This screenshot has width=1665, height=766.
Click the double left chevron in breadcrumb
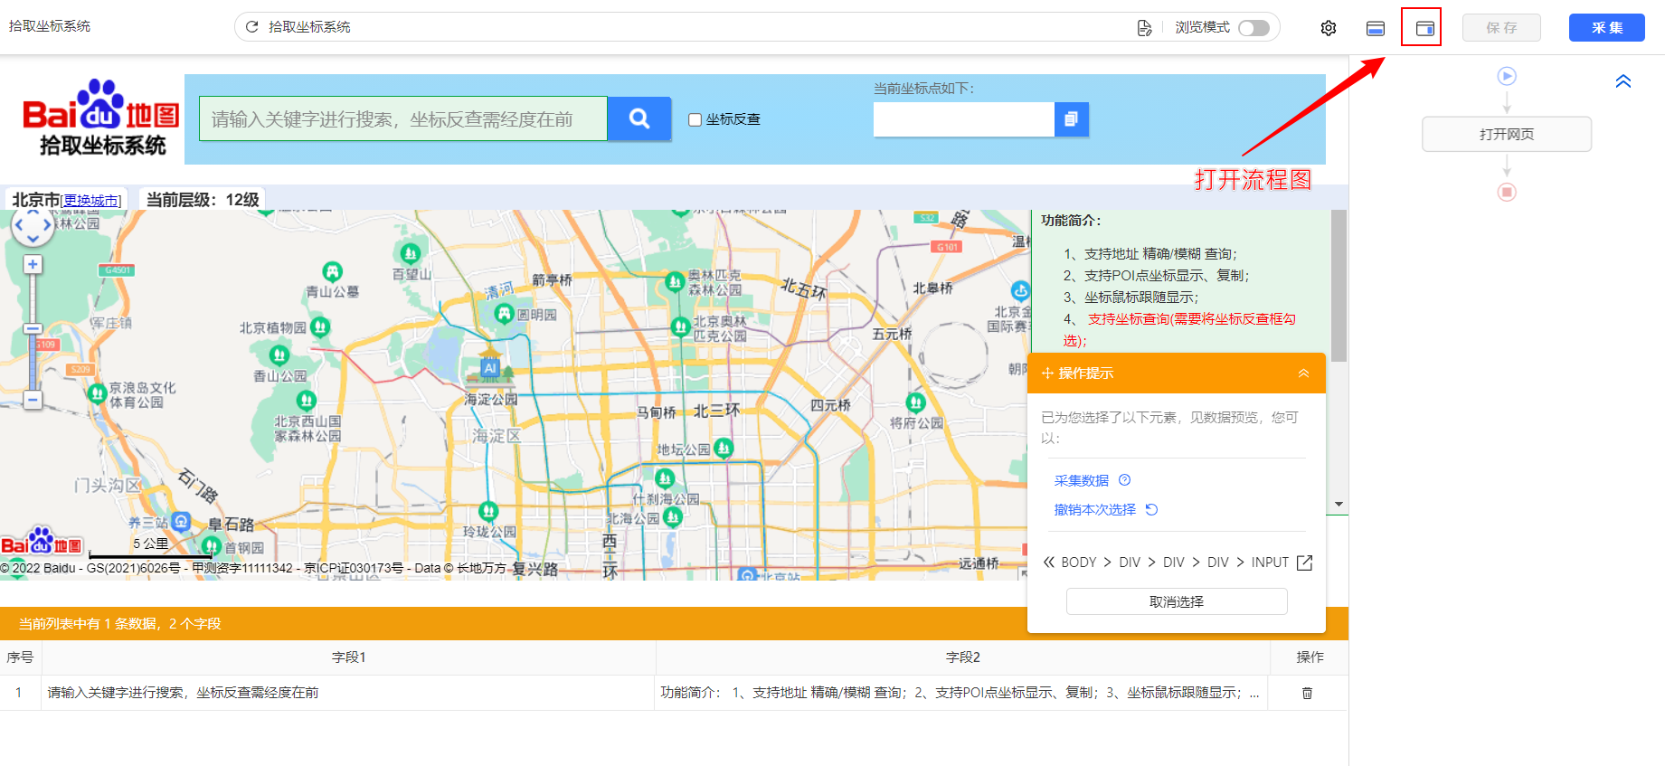click(x=1048, y=562)
